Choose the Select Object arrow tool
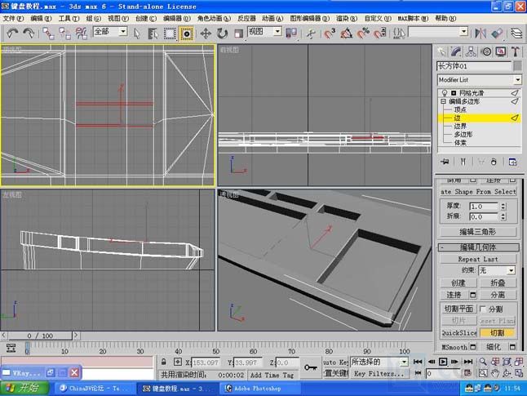Viewport: 527px width, 396px height. click(x=137, y=33)
